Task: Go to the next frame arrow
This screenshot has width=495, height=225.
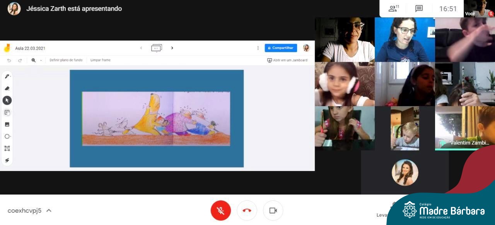Action: tap(172, 48)
